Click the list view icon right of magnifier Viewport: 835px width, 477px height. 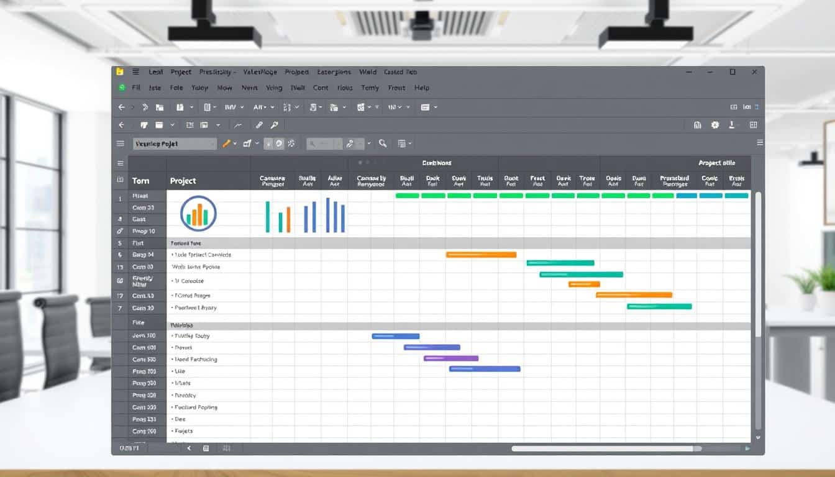(402, 143)
